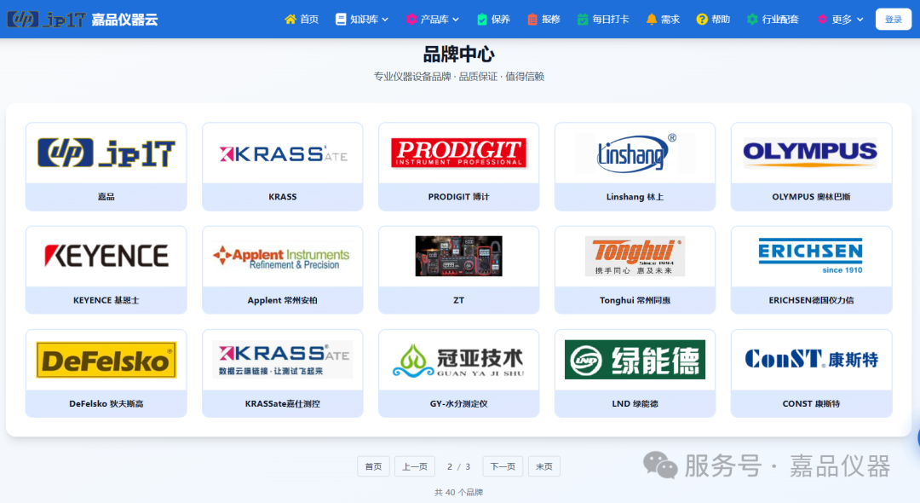The image size is (920, 503).
Task: Click the 登录 login button
Action: pyautogui.click(x=893, y=20)
